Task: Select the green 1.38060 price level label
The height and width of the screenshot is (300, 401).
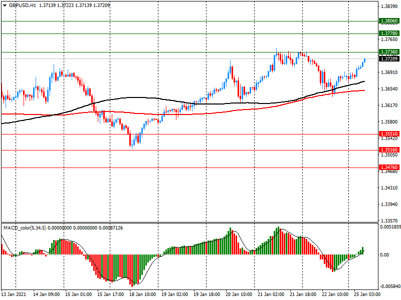Action: (389, 21)
